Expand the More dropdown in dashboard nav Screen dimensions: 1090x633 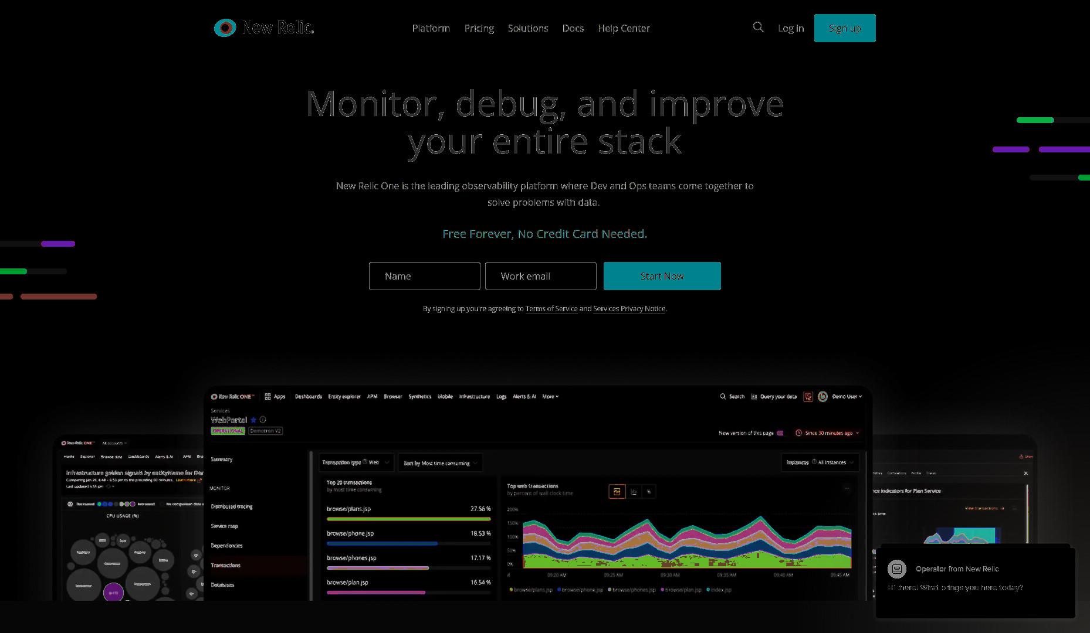click(550, 397)
